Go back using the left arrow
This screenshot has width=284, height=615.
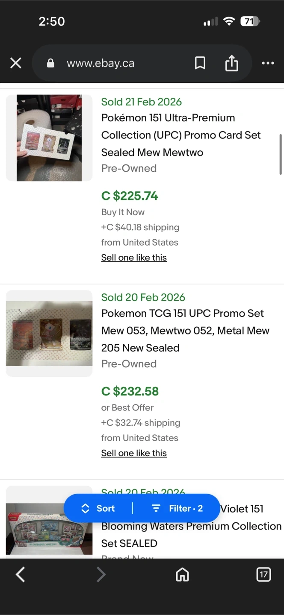[x=20, y=574]
